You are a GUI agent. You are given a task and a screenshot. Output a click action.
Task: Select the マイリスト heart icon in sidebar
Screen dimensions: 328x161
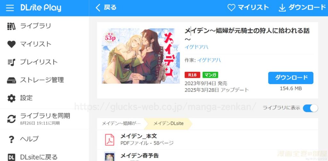(x=11, y=44)
